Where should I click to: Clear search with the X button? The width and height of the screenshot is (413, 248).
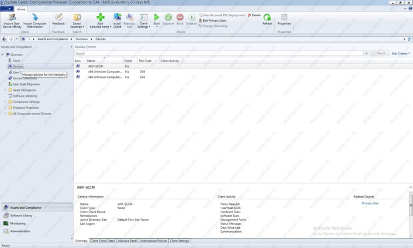pyautogui.click(x=367, y=53)
